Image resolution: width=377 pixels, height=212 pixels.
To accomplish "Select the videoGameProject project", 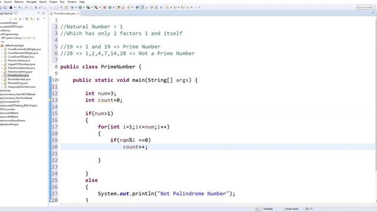I will pos(9,124).
